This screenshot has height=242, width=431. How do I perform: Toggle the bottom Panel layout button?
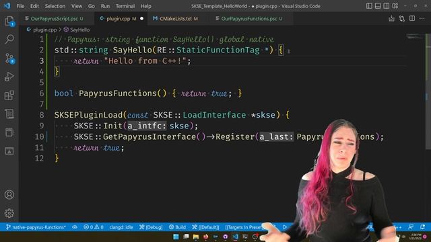(378, 6)
